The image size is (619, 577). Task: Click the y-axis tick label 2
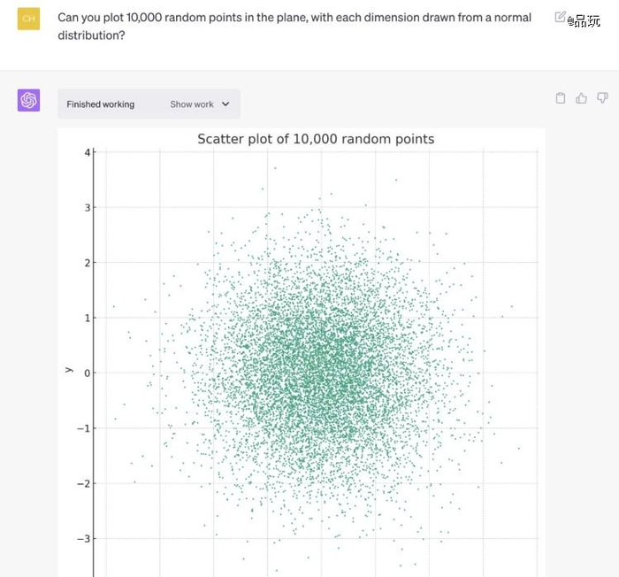(x=88, y=263)
